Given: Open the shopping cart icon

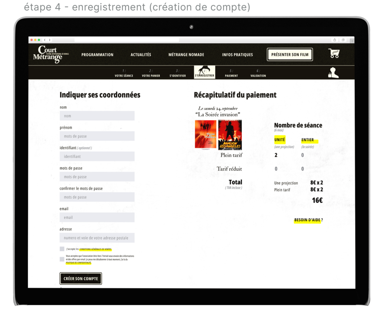Looking at the screenshot, I should pos(334,53).
